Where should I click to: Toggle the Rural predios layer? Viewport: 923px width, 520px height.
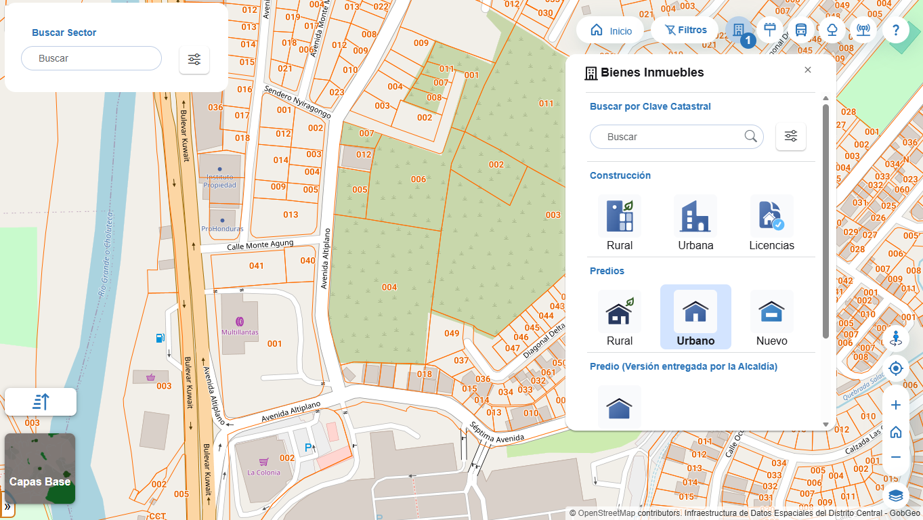click(x=620, y=317)
